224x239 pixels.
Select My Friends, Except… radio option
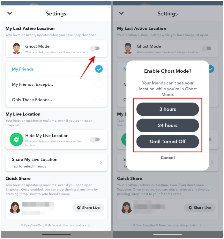[99, 84]
